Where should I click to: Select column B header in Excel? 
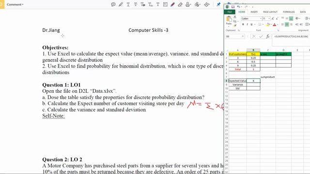pos(253,50)
